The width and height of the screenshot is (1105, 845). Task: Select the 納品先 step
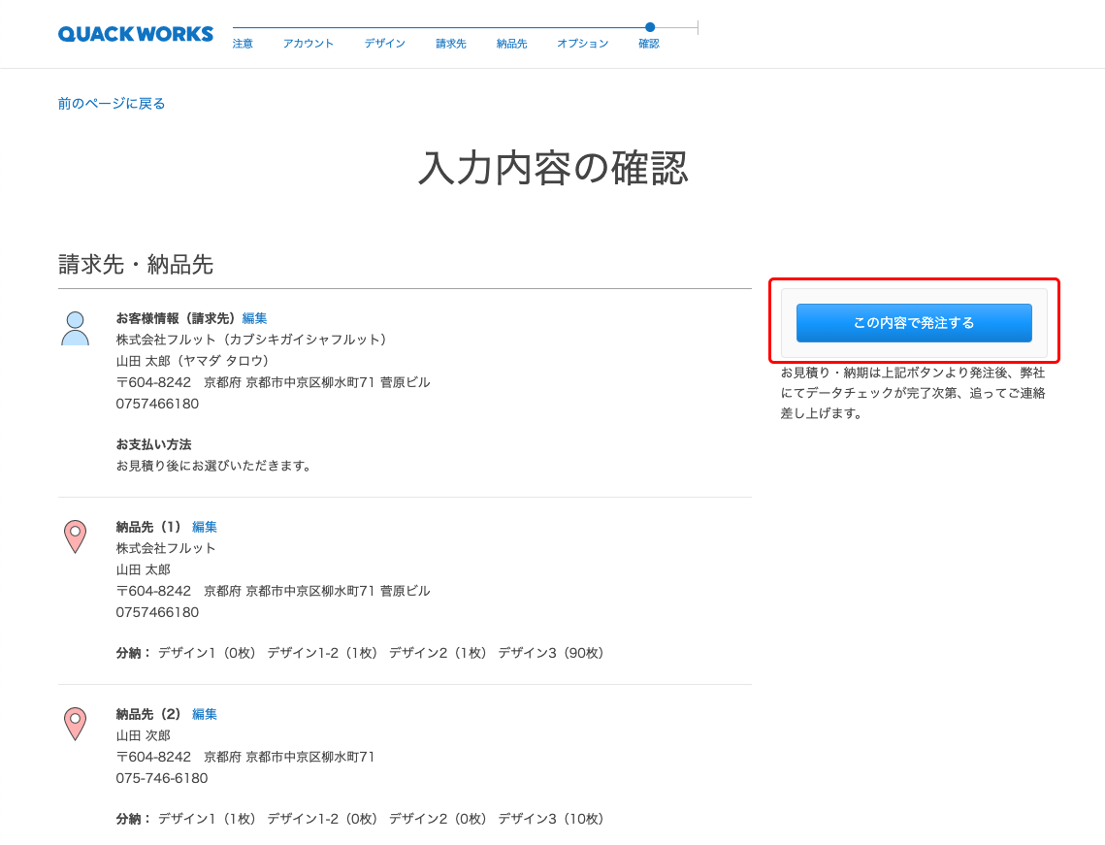511,43
